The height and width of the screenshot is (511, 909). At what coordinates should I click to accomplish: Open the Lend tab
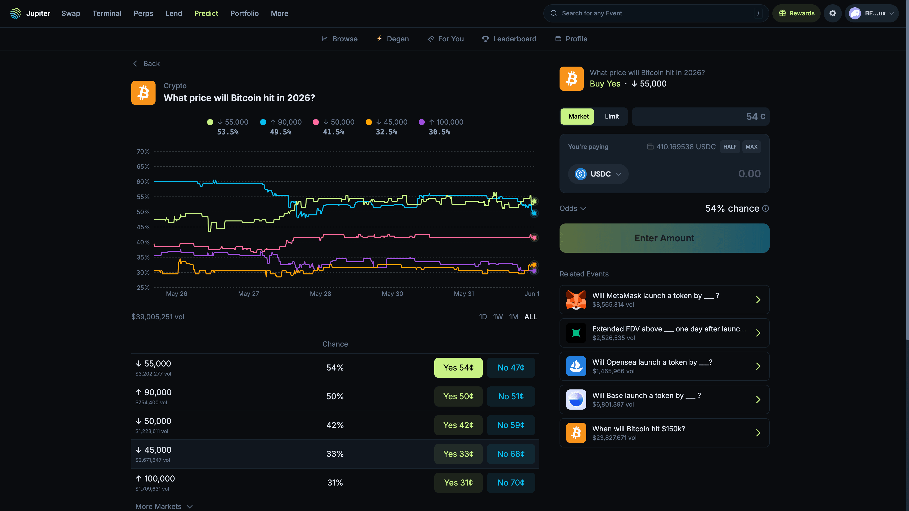[x=174, y=13]
